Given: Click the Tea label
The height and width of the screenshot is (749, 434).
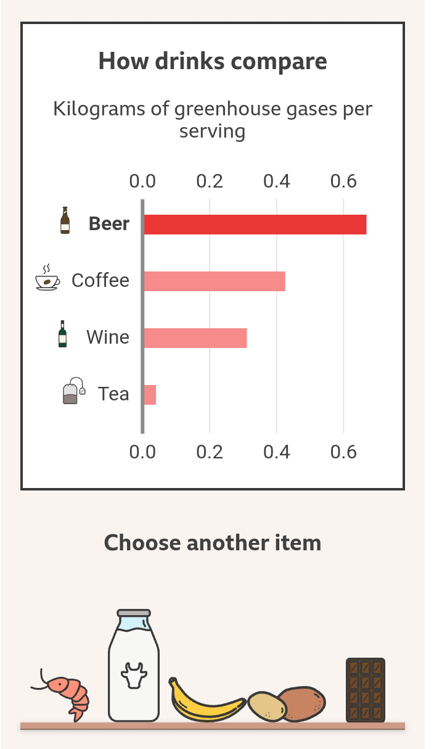Looking at the screenshot, I should click(x=113, y=394).
